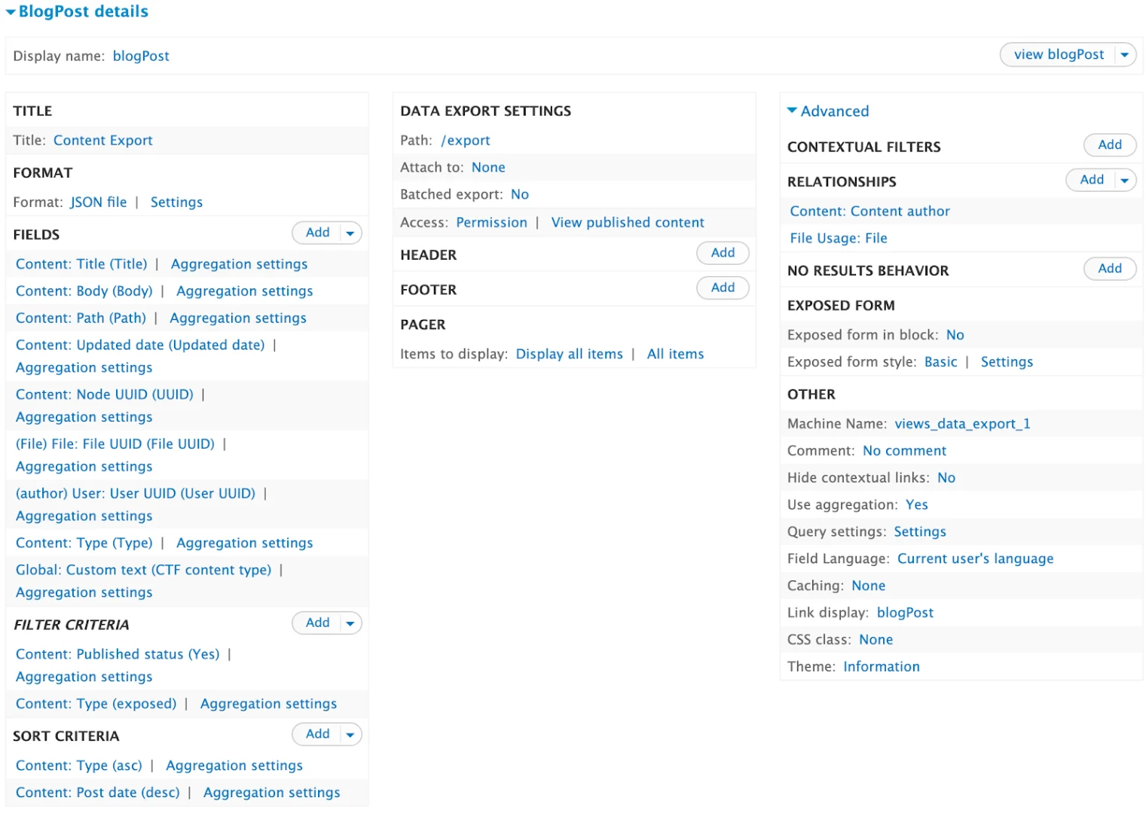
Task: Edit the /export path setting
Action: coord(466,140)
